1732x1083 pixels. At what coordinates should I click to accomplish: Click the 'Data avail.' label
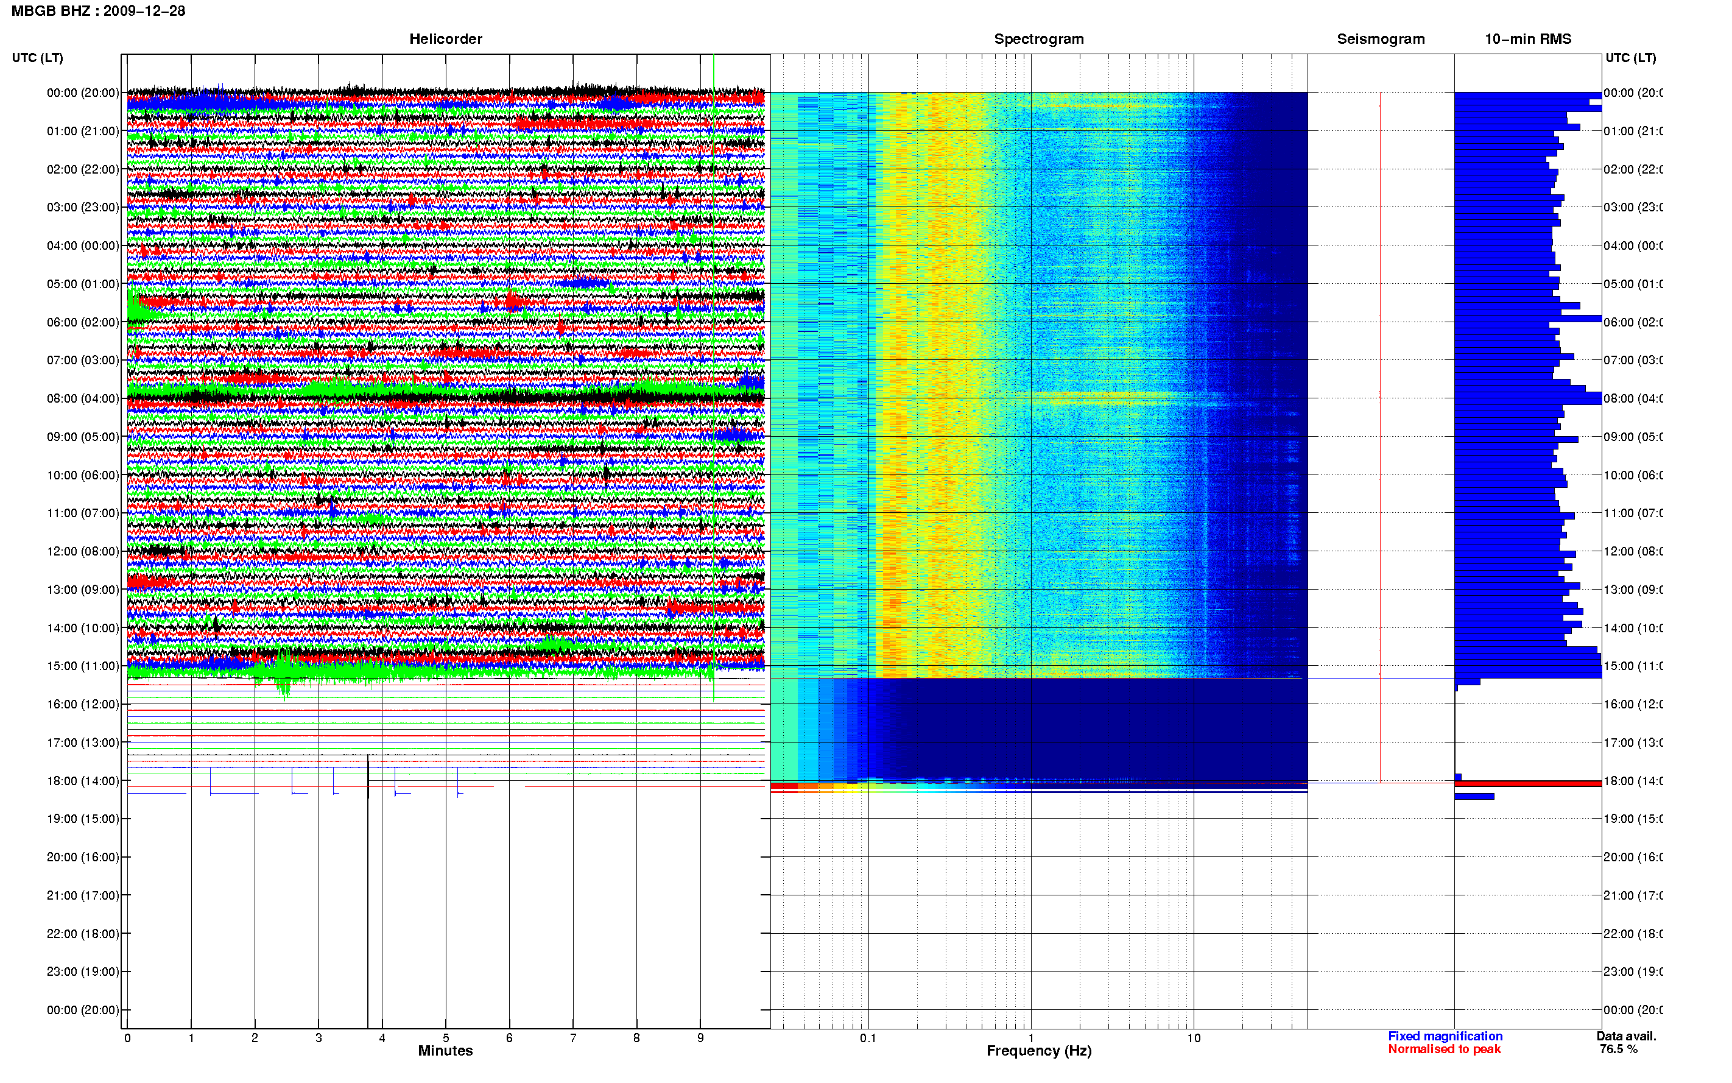tap(1626, 1037)
